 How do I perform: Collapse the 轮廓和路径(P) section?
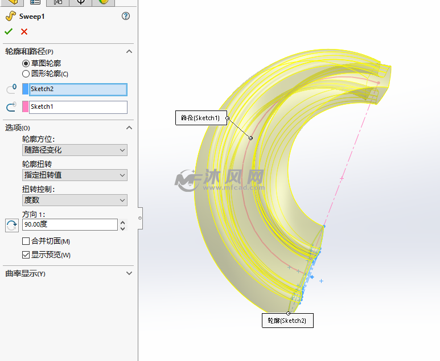point(129,51)
